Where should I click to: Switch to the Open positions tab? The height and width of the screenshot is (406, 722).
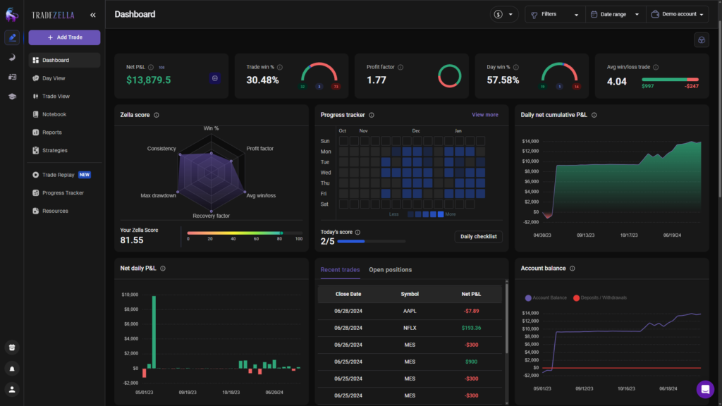tap(390, 269)
